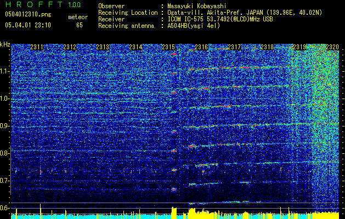This screenshot has width=345, height=219.
Task: Click the 1.0 frequency axis label
Action: pos(5,99)
